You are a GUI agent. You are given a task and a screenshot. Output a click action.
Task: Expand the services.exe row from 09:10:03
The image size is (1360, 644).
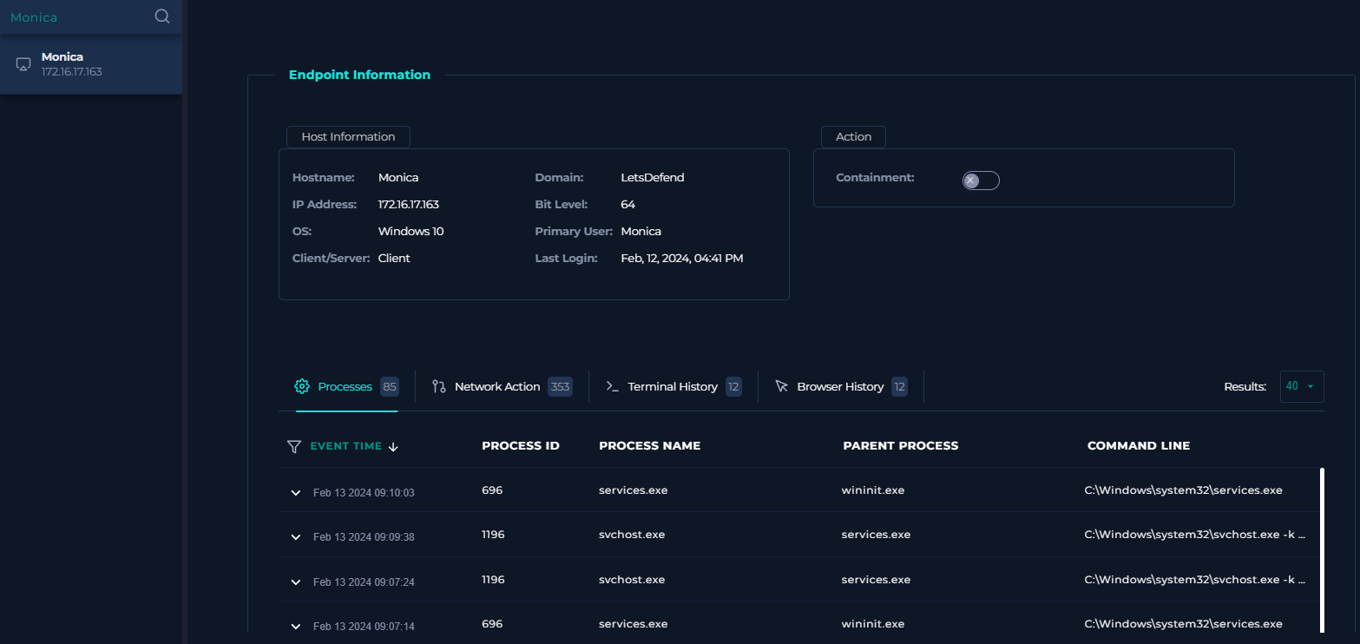(295, 490)
